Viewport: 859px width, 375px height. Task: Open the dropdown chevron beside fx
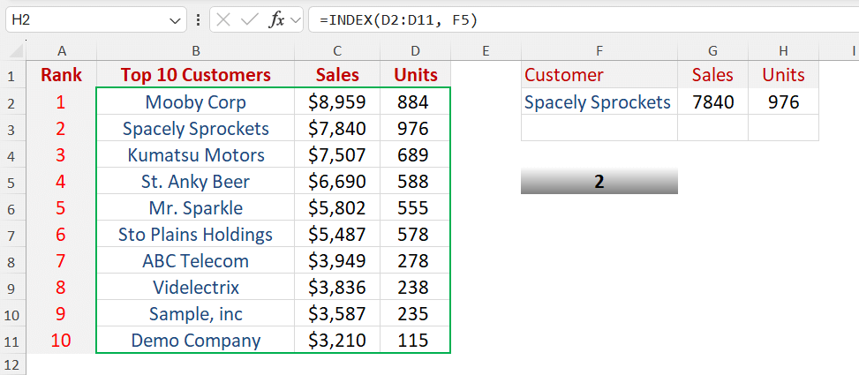pos(295,19)
